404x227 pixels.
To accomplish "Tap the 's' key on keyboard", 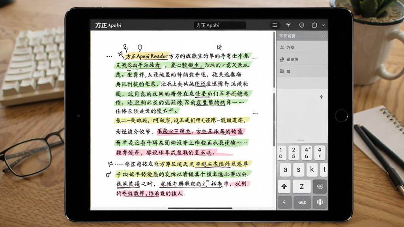I will click(x=299, y=169).
